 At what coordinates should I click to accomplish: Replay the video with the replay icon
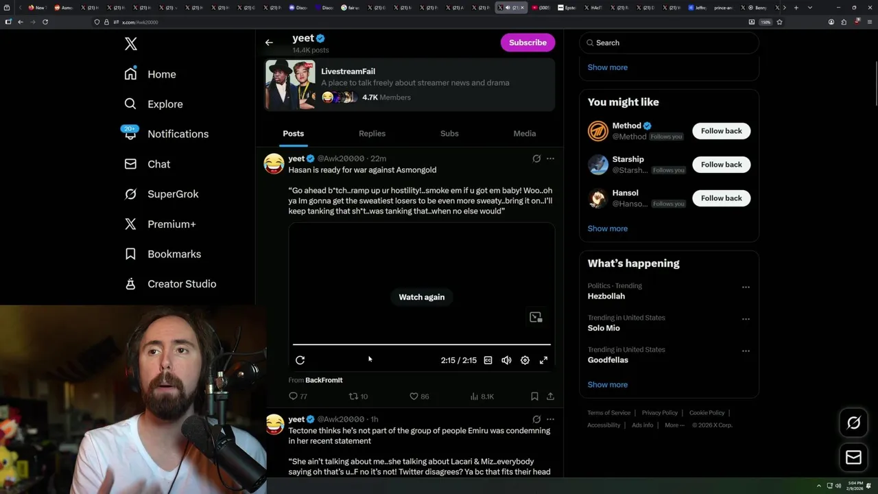click(300, 360)
